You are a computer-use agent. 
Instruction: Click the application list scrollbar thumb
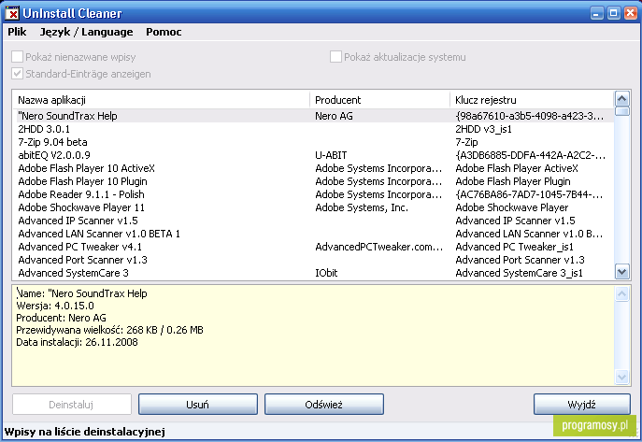[622, 111]
